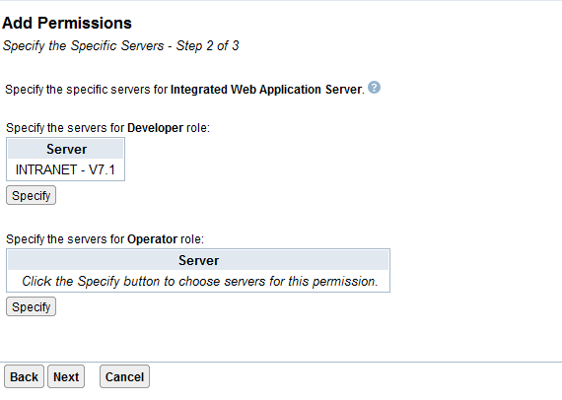Click the bold Operator role word
Screen dimensions: 562x400
[152, 239]
